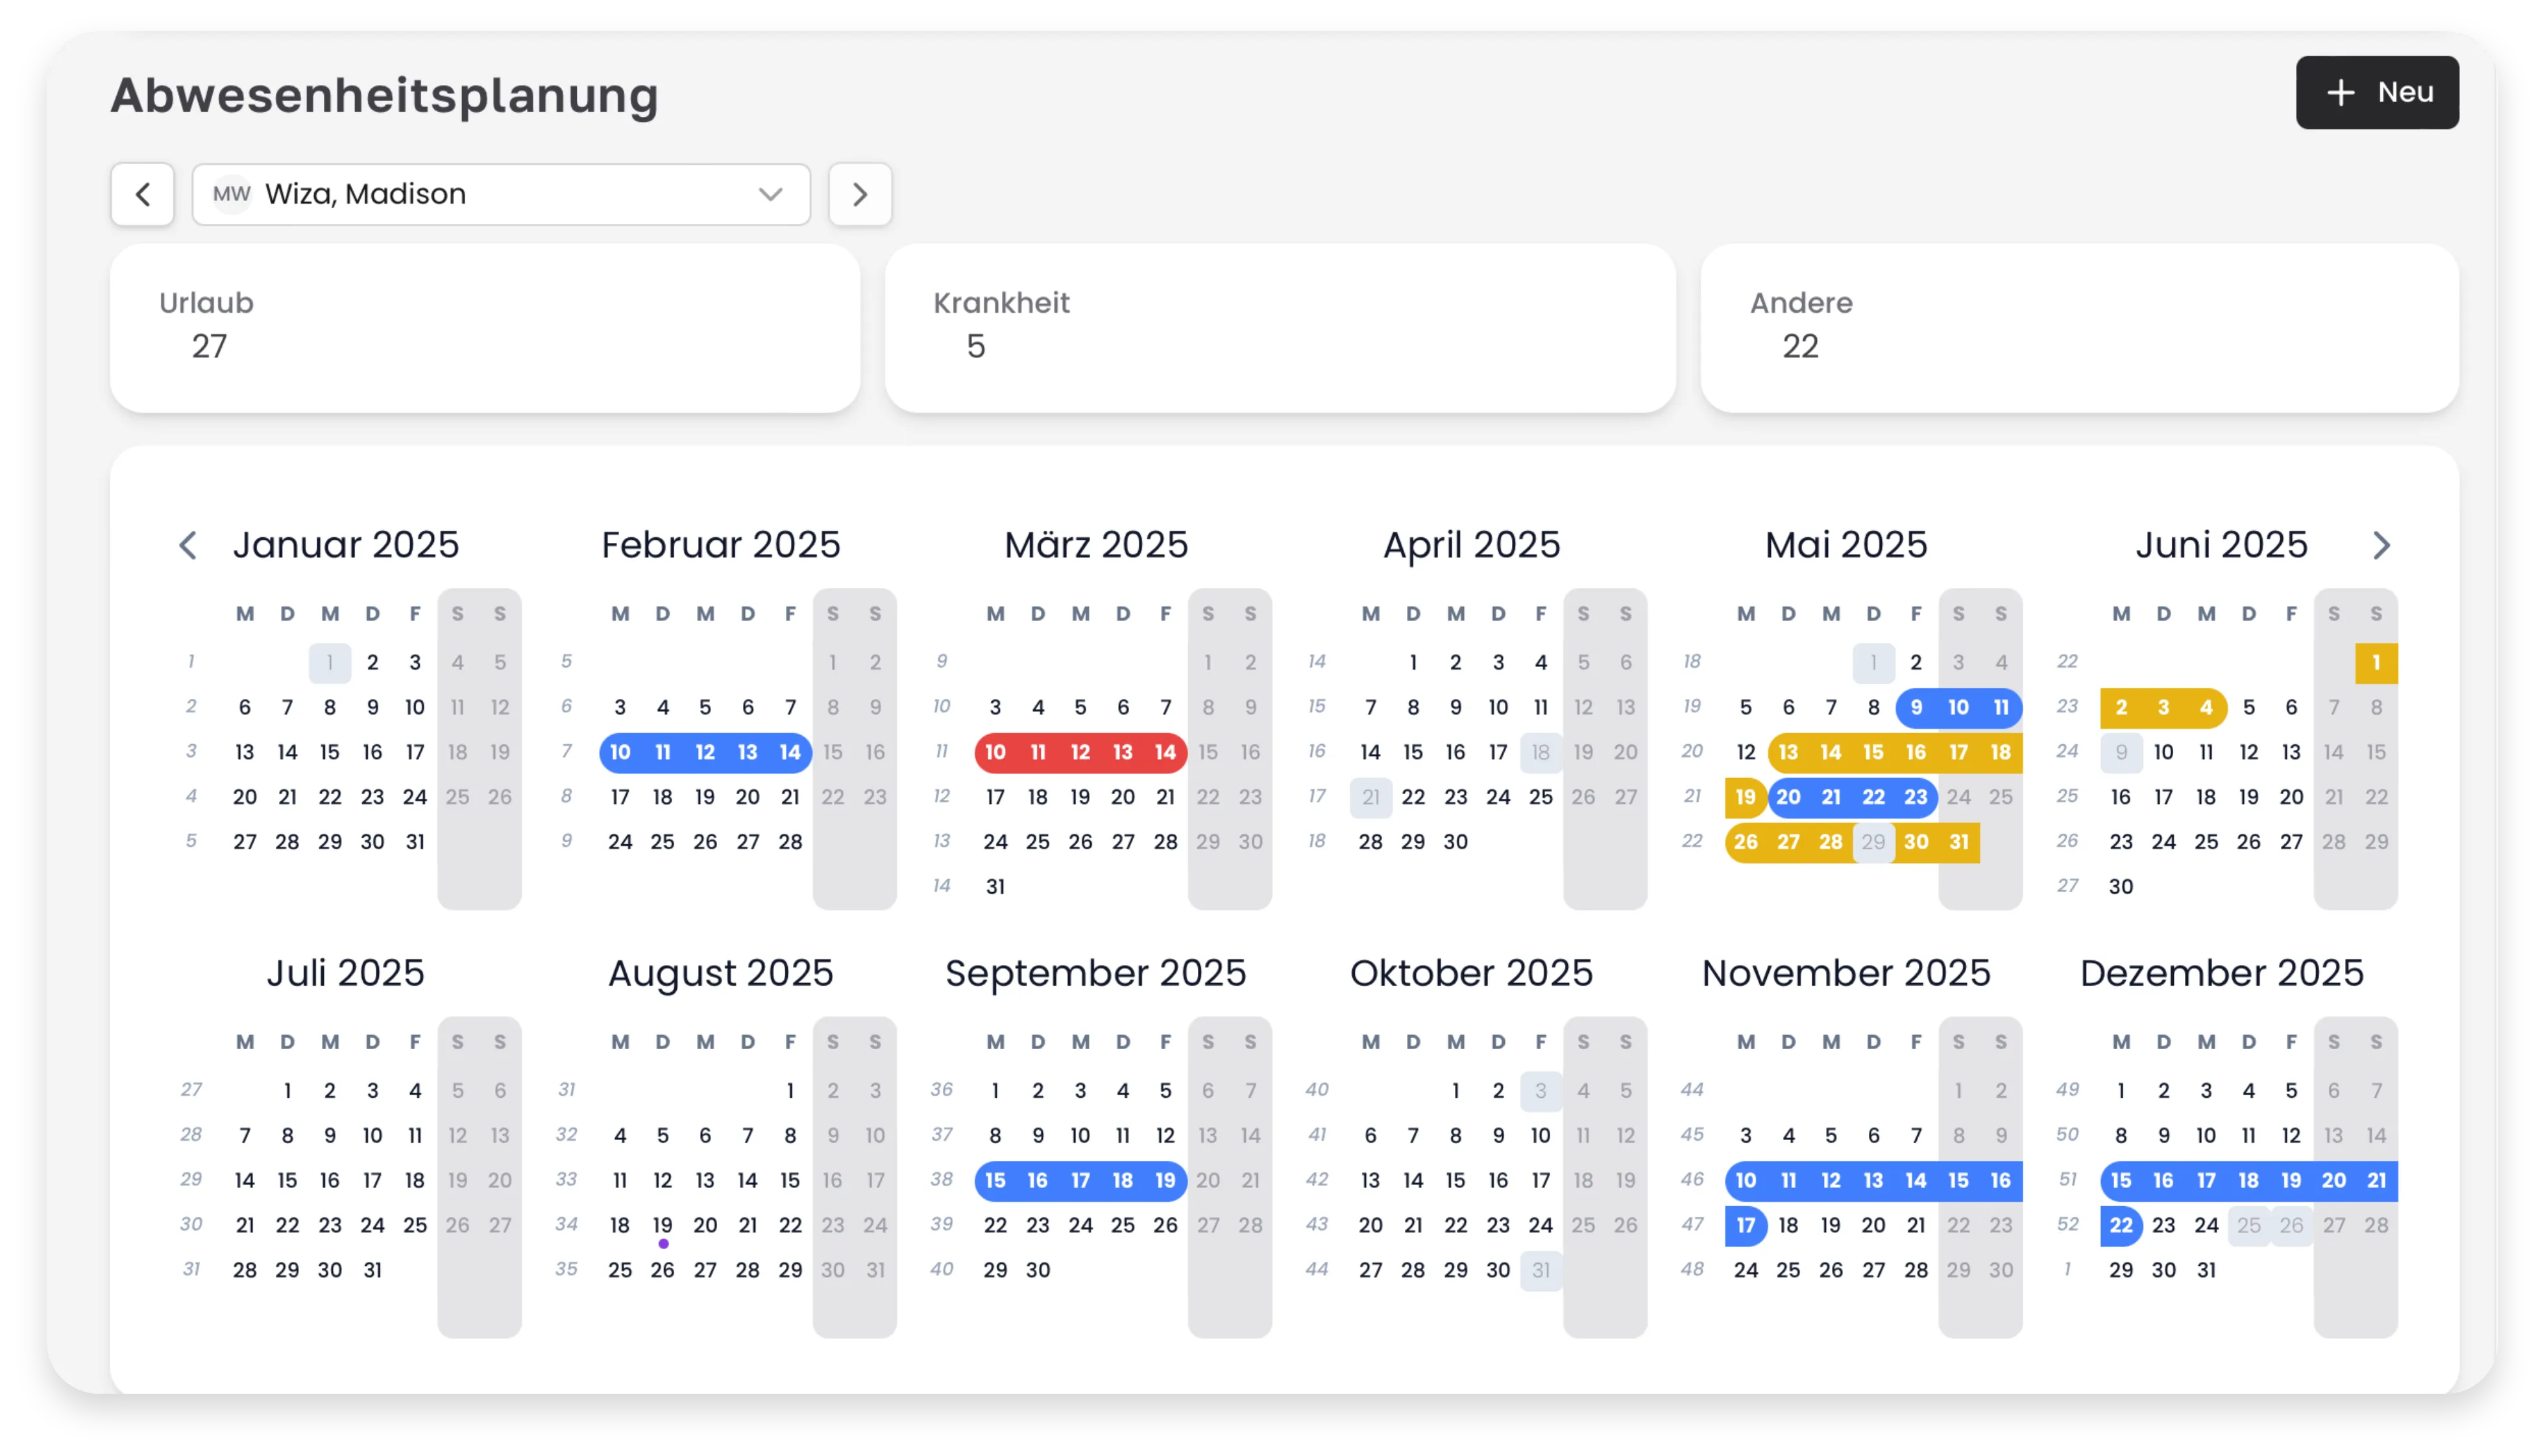
Task: Select blue vacation day February 10
Action: (620, 752)
